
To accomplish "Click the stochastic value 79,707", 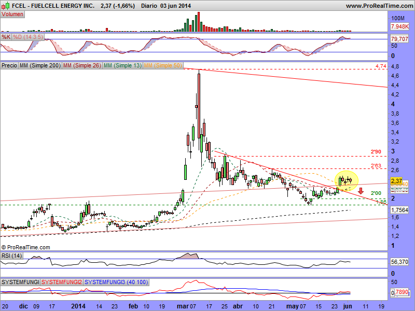I will pyautogui.click(x=399, y=39).
